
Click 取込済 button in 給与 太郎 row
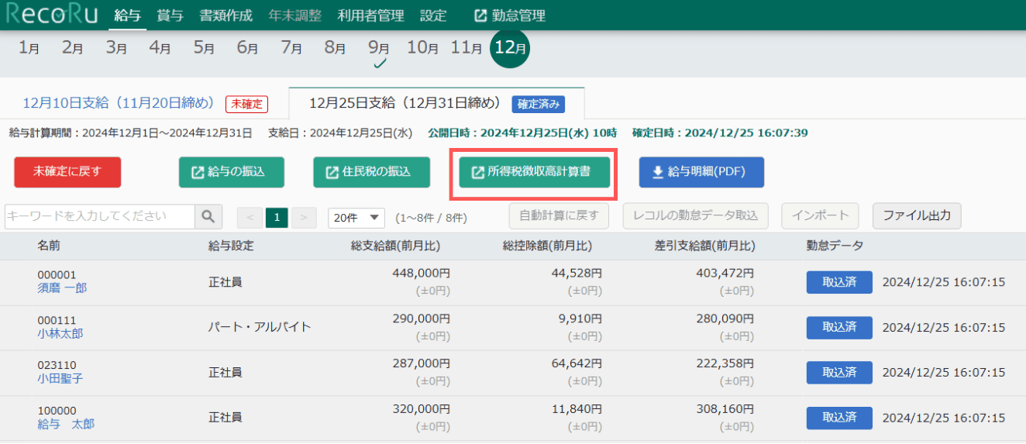tap(839, 418)
